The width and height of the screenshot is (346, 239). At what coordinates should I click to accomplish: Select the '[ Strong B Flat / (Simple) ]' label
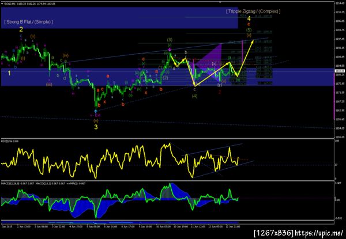[28, 22]
